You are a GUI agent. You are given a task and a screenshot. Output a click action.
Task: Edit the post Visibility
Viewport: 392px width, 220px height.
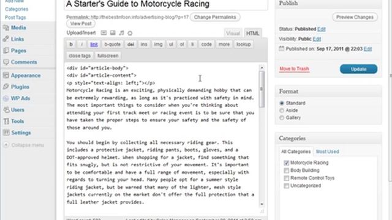[317, 39]
